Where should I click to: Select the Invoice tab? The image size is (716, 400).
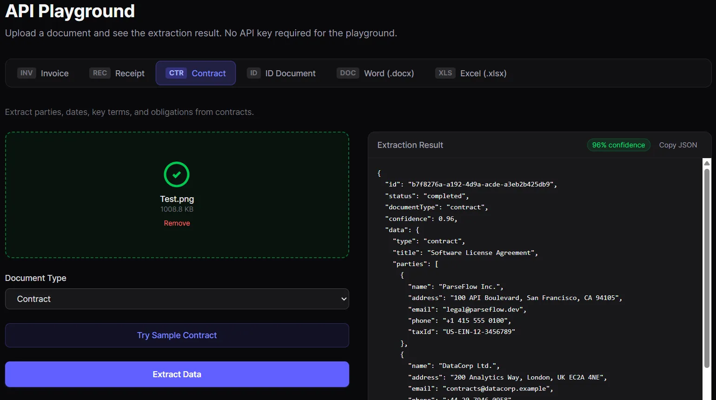[x=43, y=73]
